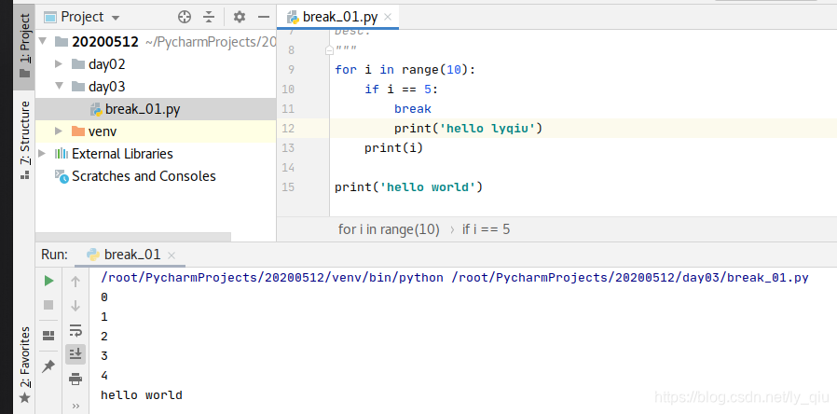Screen dimensions: 837x414
Task: Click print('hello world') on line 15
Action: pos(408,187)
